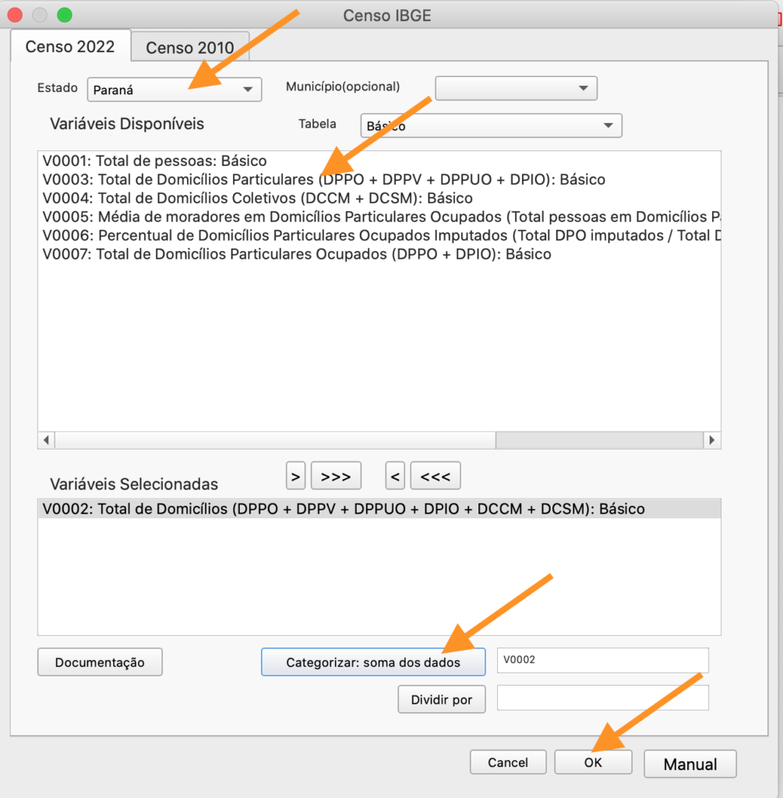The image size is (783, 798).
Task: Remove all variables with the <<< button
Action: [436, 476]
